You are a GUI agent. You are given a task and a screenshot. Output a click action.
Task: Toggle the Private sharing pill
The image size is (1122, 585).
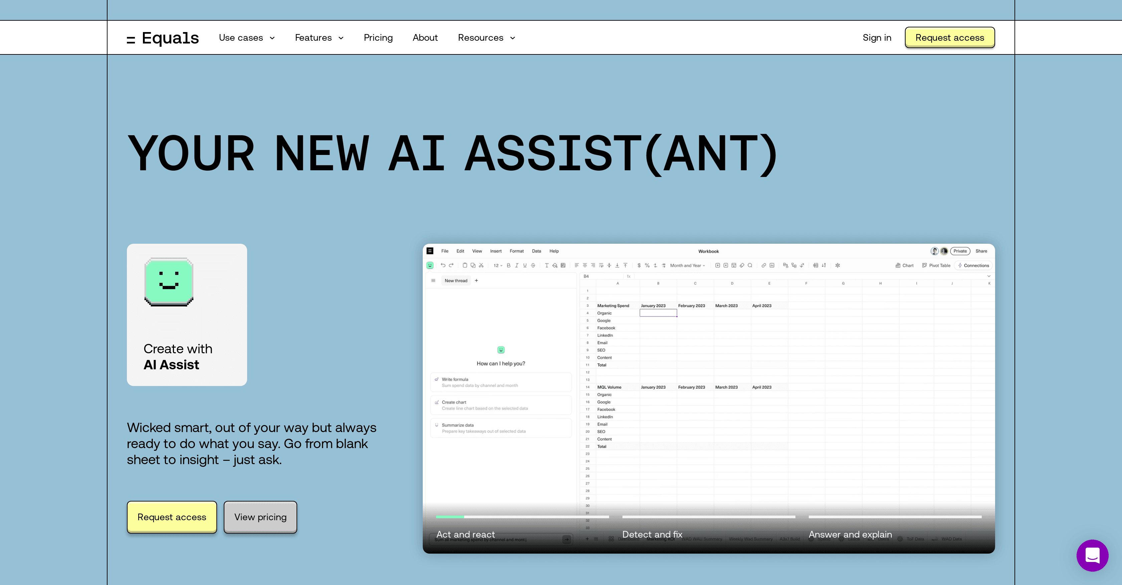(x=960, y=251)
